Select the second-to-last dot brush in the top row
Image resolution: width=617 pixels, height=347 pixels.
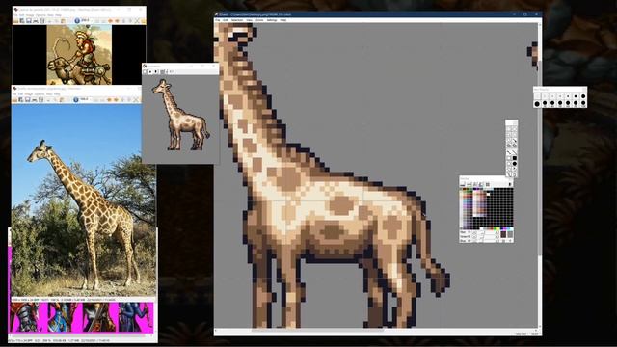(x=576, y=96)
